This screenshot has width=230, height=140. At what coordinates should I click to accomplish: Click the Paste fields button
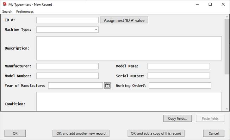click(x=210, y=118)
